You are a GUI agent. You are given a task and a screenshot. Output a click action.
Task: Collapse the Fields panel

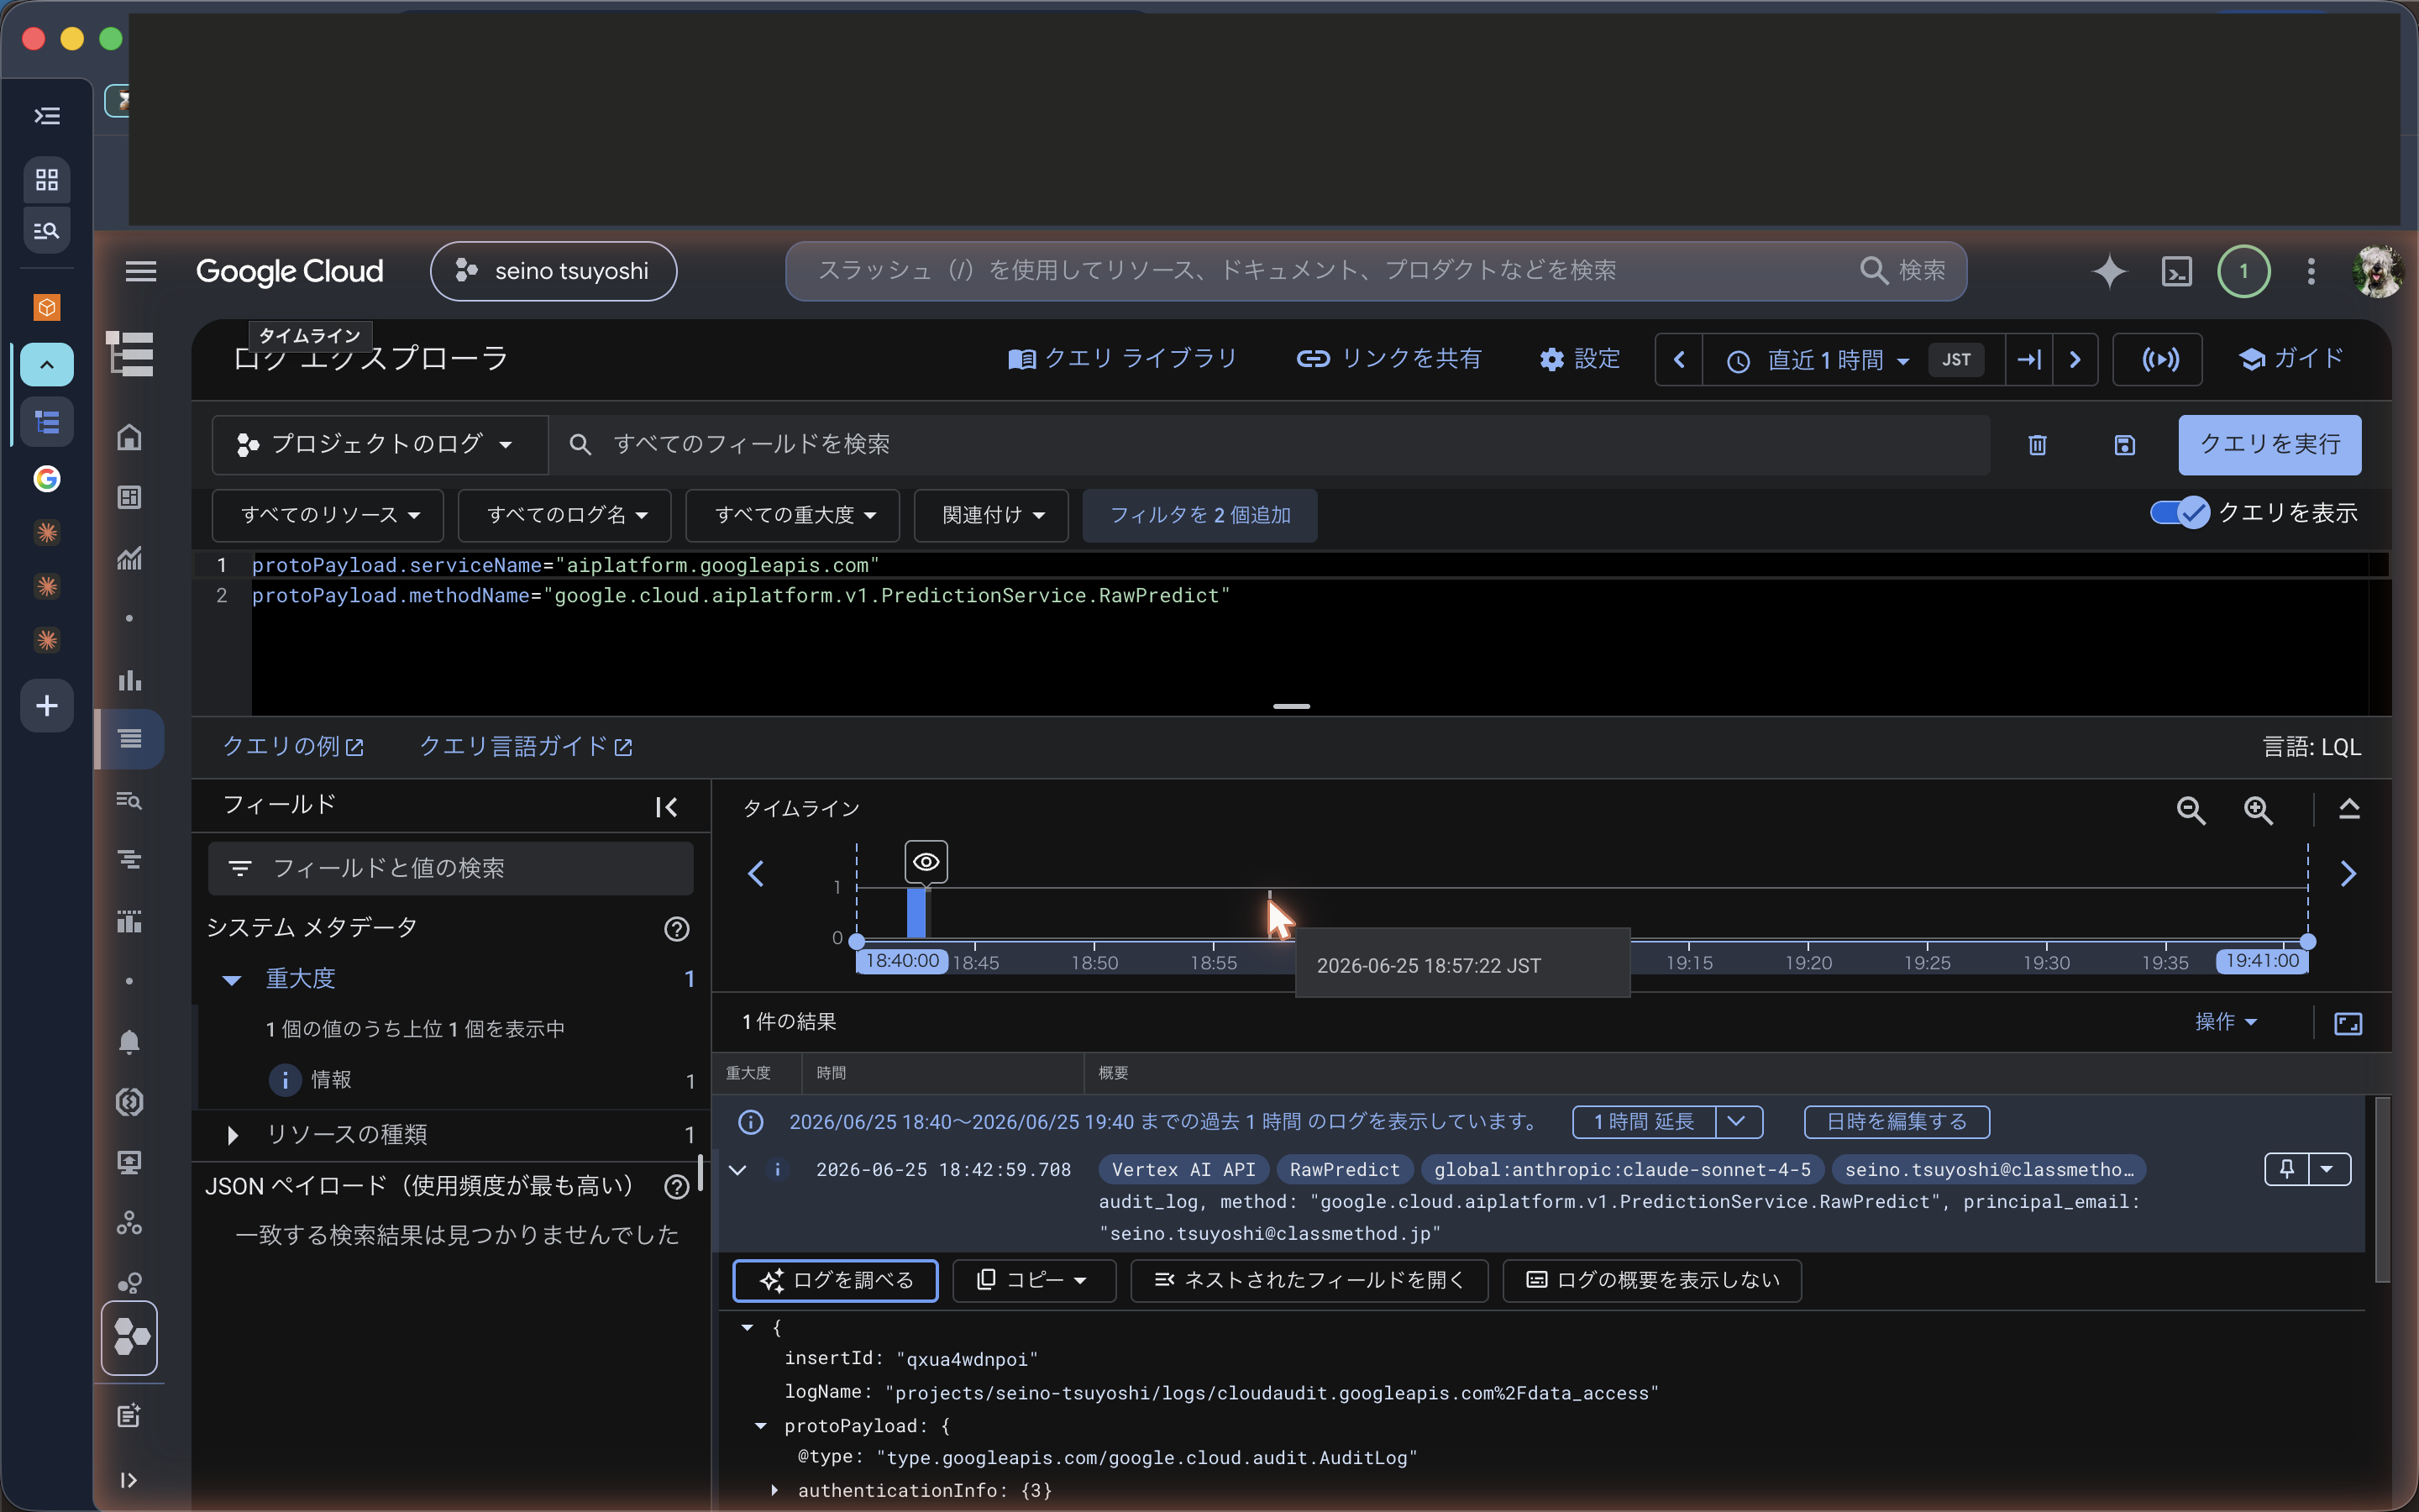click(667, 807)
